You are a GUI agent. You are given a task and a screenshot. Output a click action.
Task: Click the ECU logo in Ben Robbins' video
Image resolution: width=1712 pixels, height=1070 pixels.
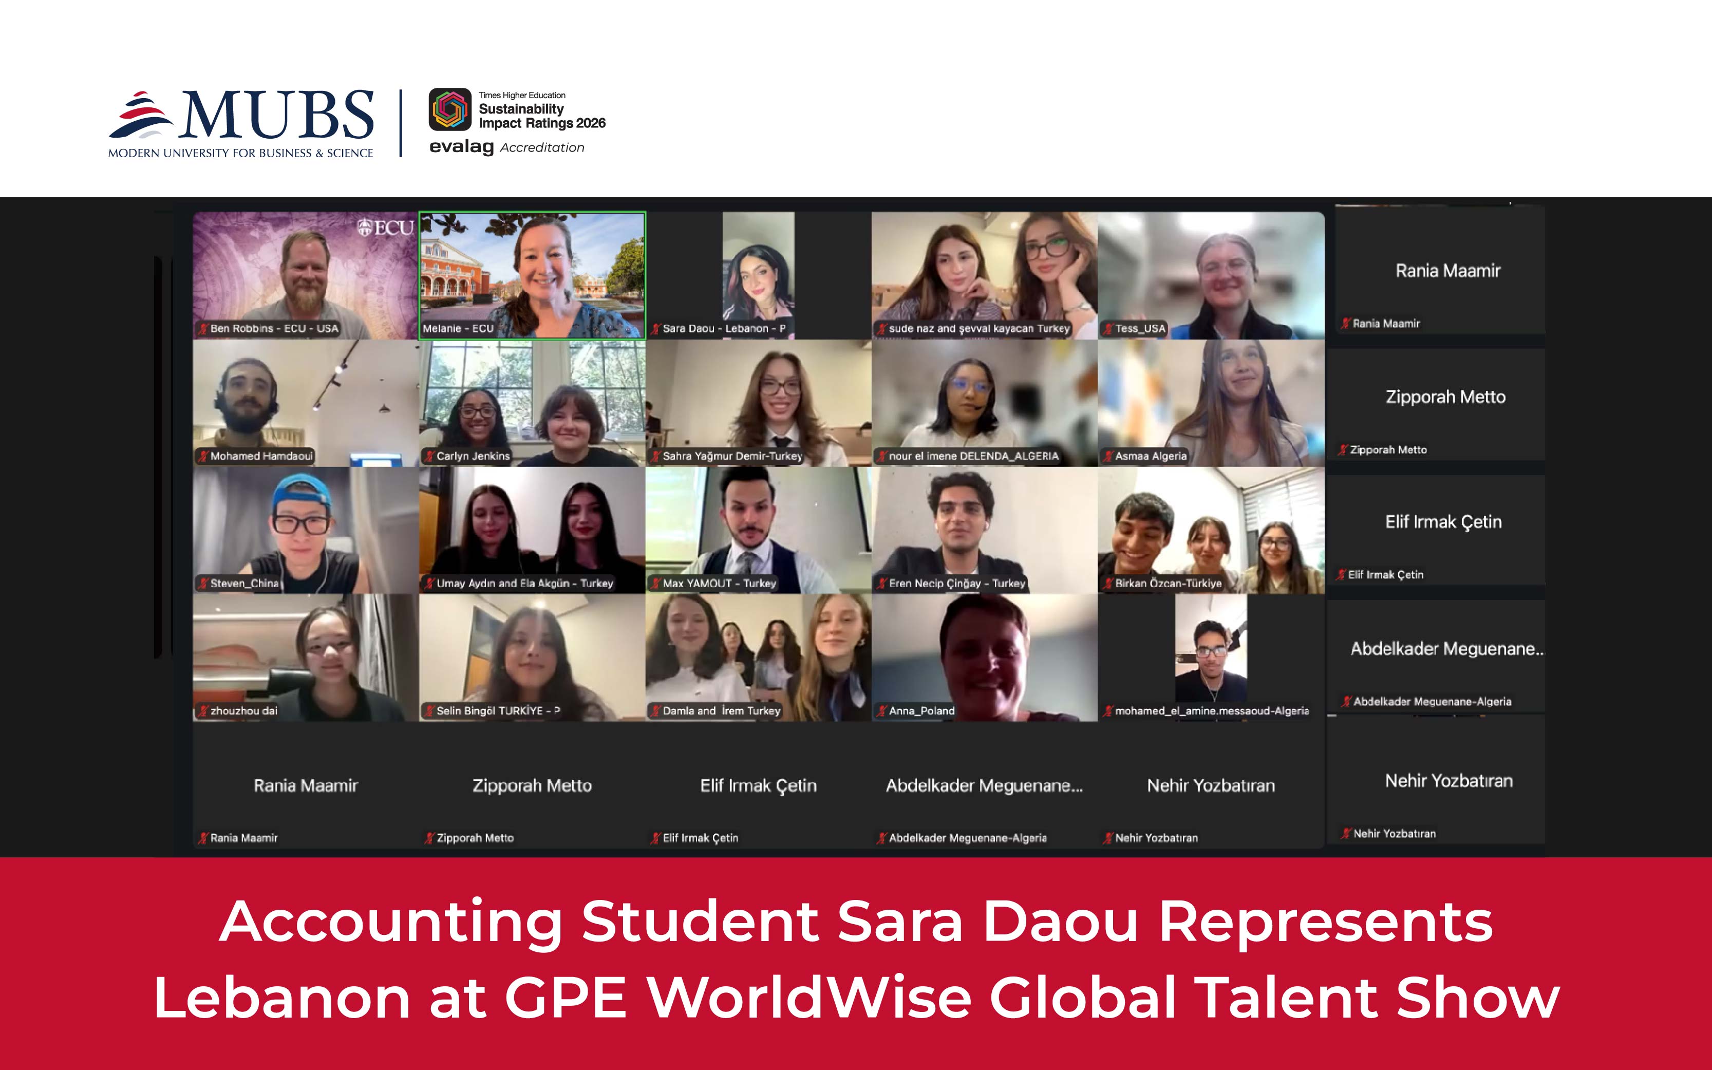click(x=386, y=227)
